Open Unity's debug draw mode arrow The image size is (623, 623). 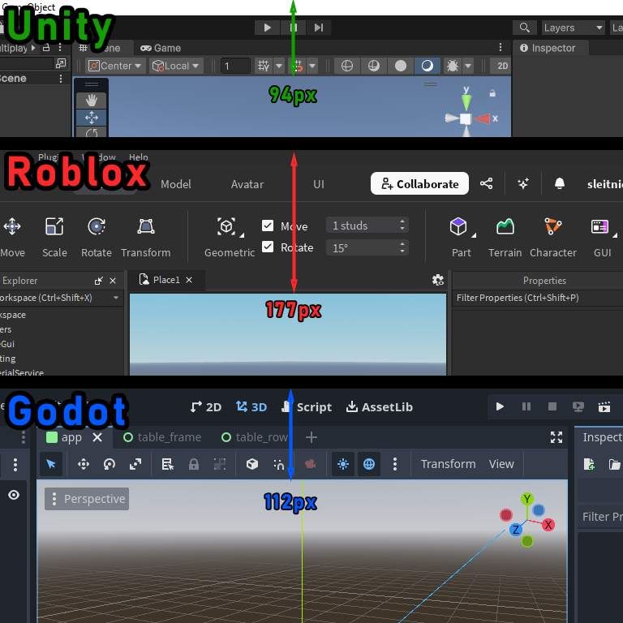[x=468, y=66]
